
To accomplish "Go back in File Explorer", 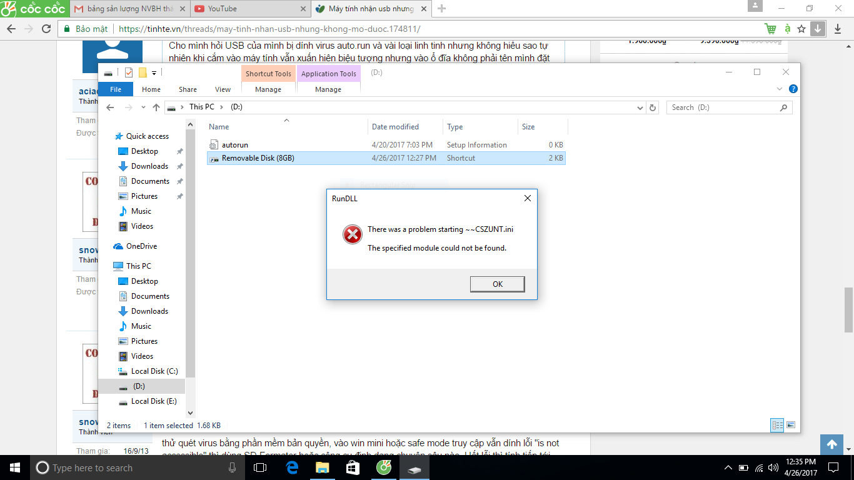I will [111, 107].
